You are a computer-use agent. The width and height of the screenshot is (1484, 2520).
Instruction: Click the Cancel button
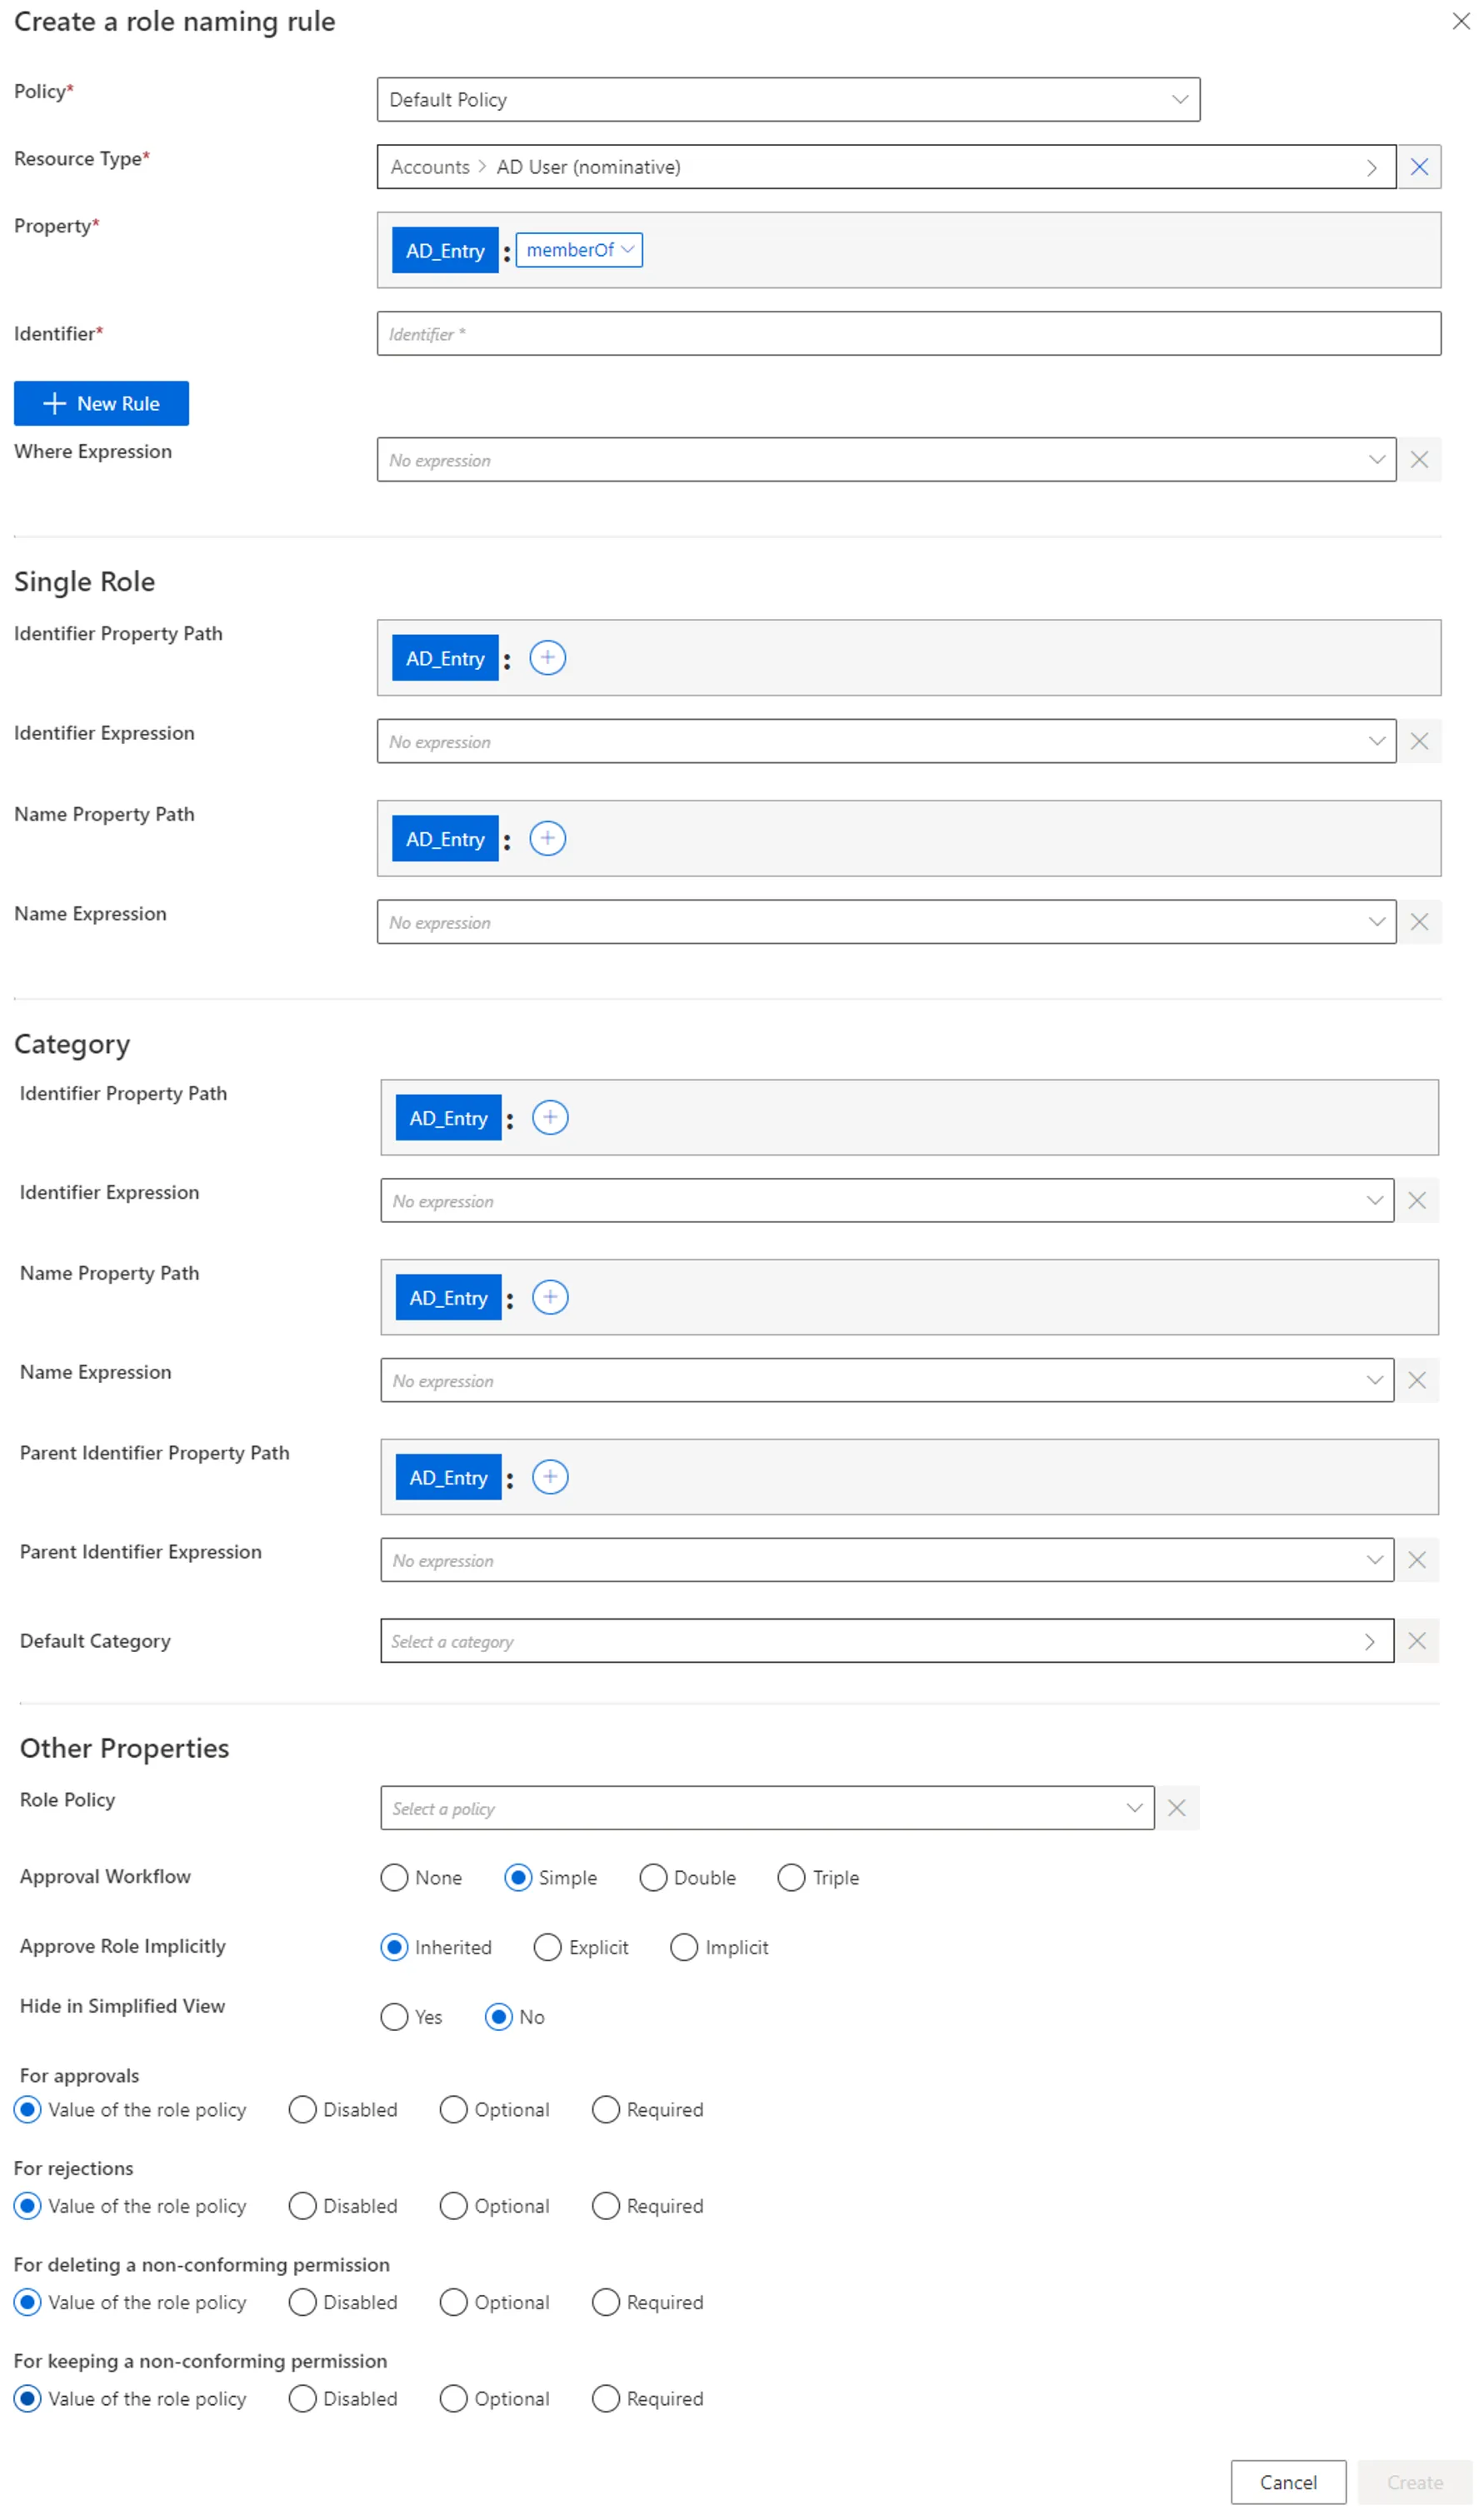[1288, 2482]
